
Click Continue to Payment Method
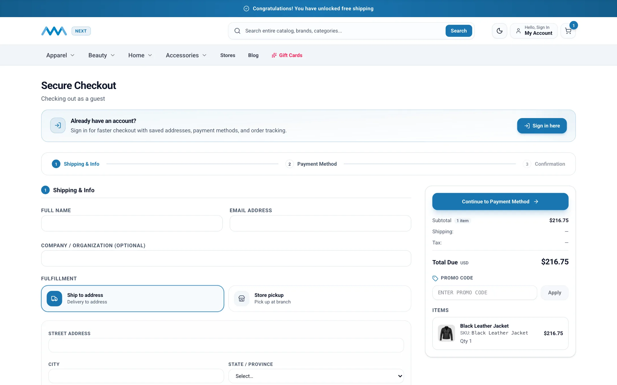pos(500,202)
